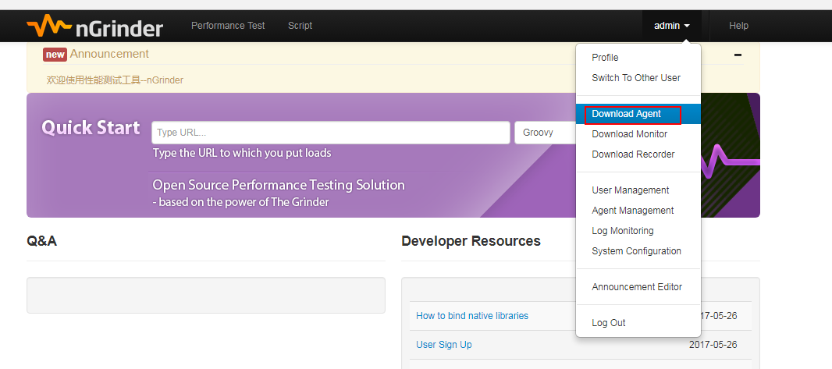Screen dimensions: 832x369
Task: Open the Performance Test page
Action: [x=228, y=26]
